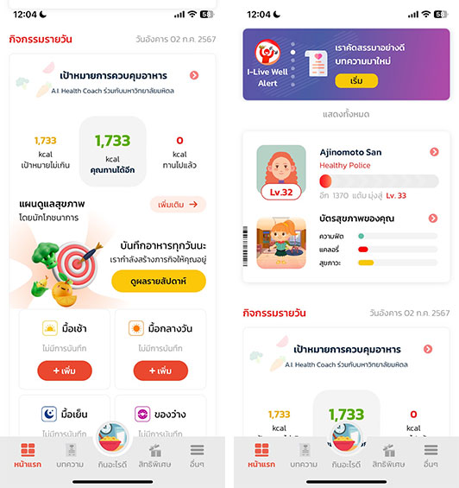This screenshot has width=459, height=488.
Task: Click the I-Live Well Alert mascot icon
Action: pyautogui.click(x=267, y=53)
